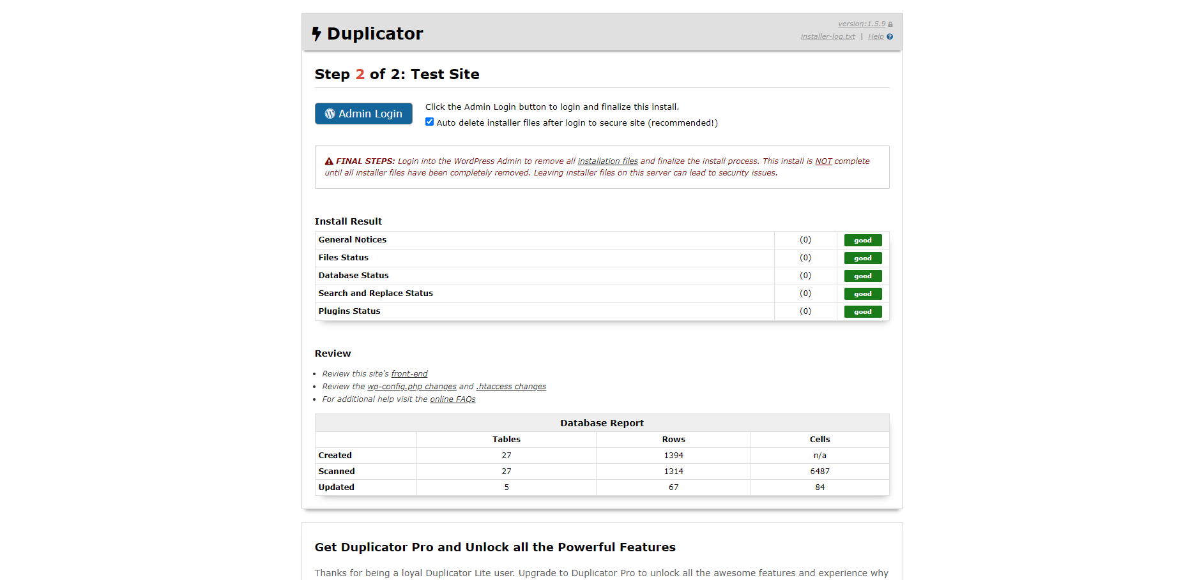Click the Updated row label
Viewport: 1204px width, 580px height.
(337, 487)
